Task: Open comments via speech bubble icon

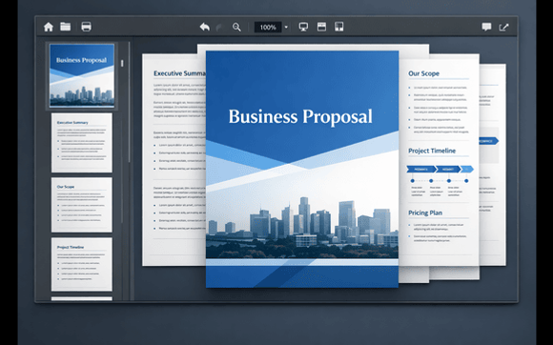Action: (486, 27)
